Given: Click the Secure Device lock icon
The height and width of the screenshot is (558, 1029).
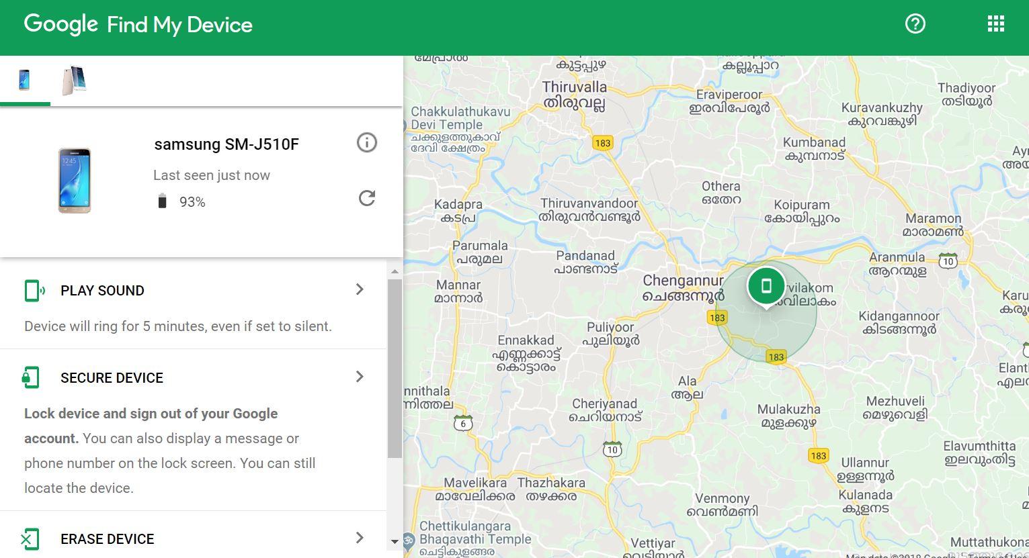Looking at the screenshot, I should pos(31,377).
